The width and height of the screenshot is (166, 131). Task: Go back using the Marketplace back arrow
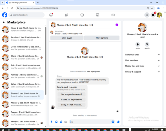tap(4, 22)
